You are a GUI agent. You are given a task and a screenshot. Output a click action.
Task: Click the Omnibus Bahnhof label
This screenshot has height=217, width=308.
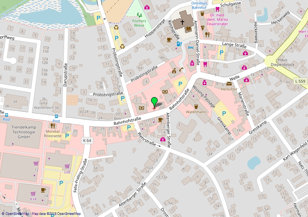click(x=199, y=5)
